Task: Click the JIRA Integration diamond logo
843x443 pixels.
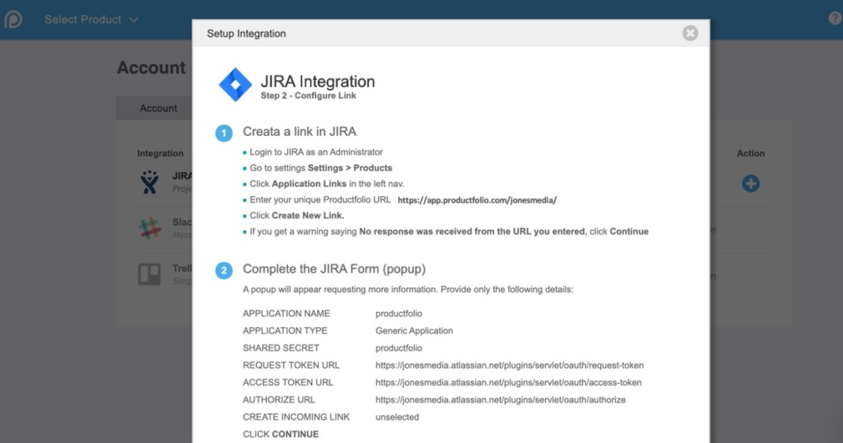Action: (235, 85)
